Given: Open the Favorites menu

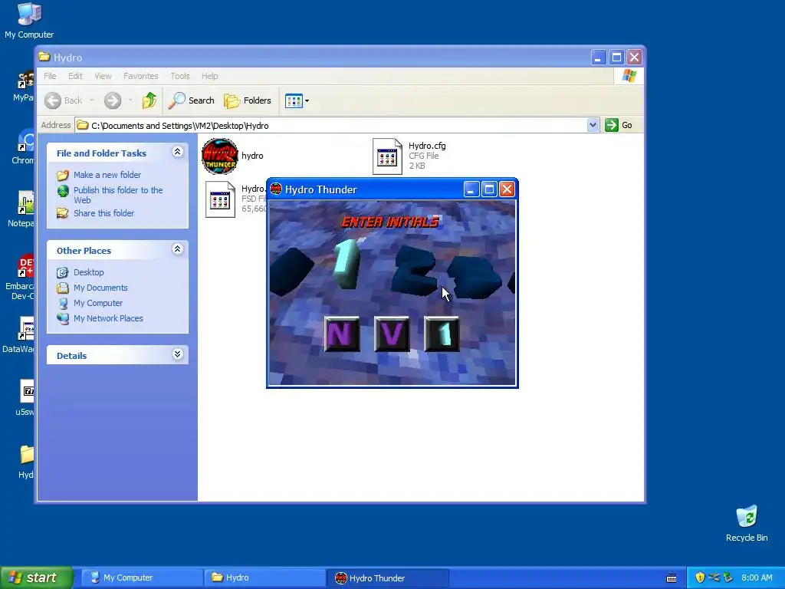Looking at the screenshot, I should point(141,76).
